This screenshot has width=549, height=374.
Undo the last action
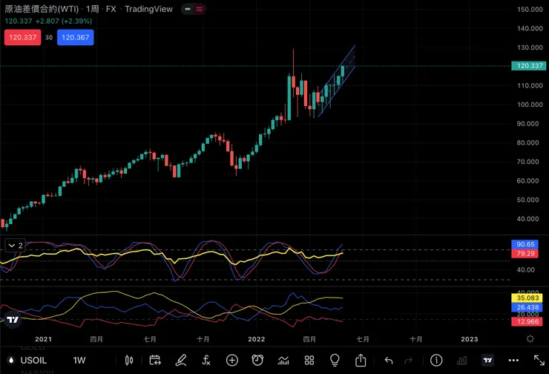tap(389, 361)
